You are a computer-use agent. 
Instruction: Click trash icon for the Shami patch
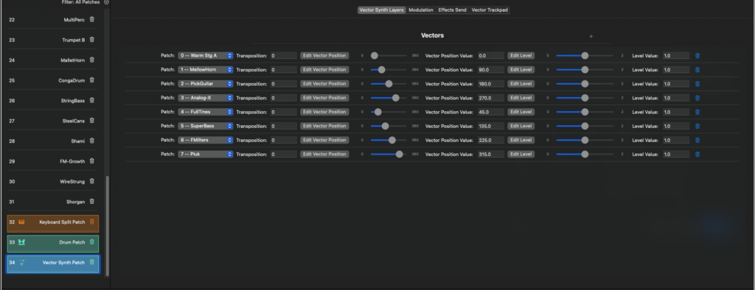pyautogui.click(x=92, y=141)
